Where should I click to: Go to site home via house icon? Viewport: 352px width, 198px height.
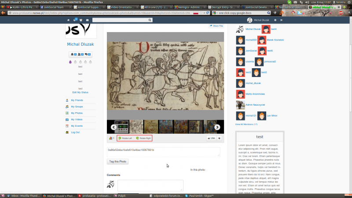(x=69, y=20)
